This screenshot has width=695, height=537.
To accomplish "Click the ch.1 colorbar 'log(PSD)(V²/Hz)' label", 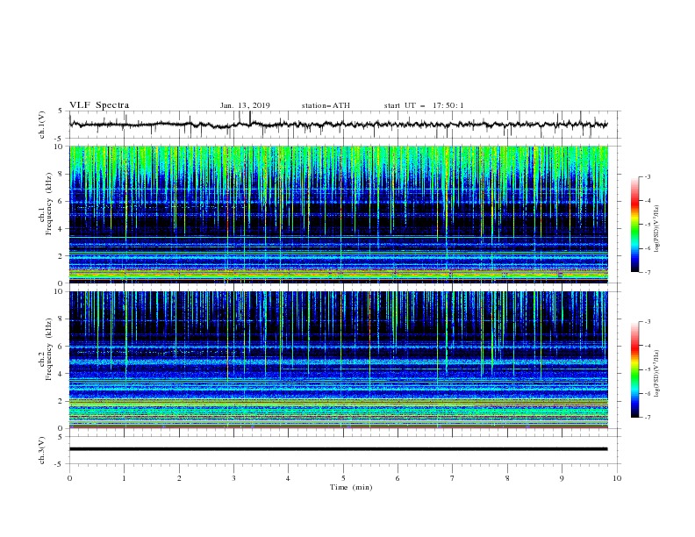I will 657,229.
